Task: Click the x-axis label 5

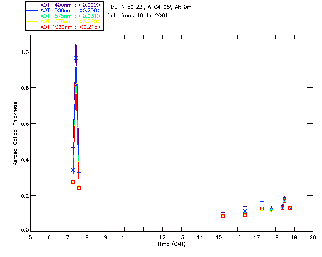Action: tap(30, 237)
